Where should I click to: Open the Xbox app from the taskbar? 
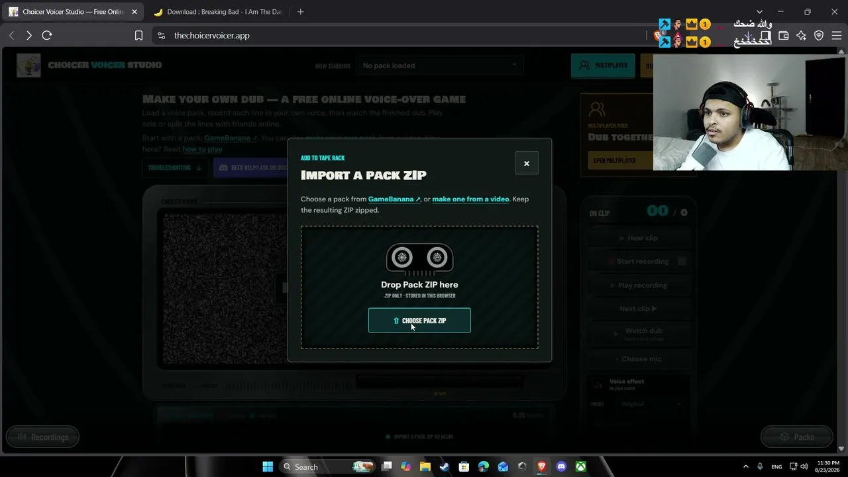[580, 467]
